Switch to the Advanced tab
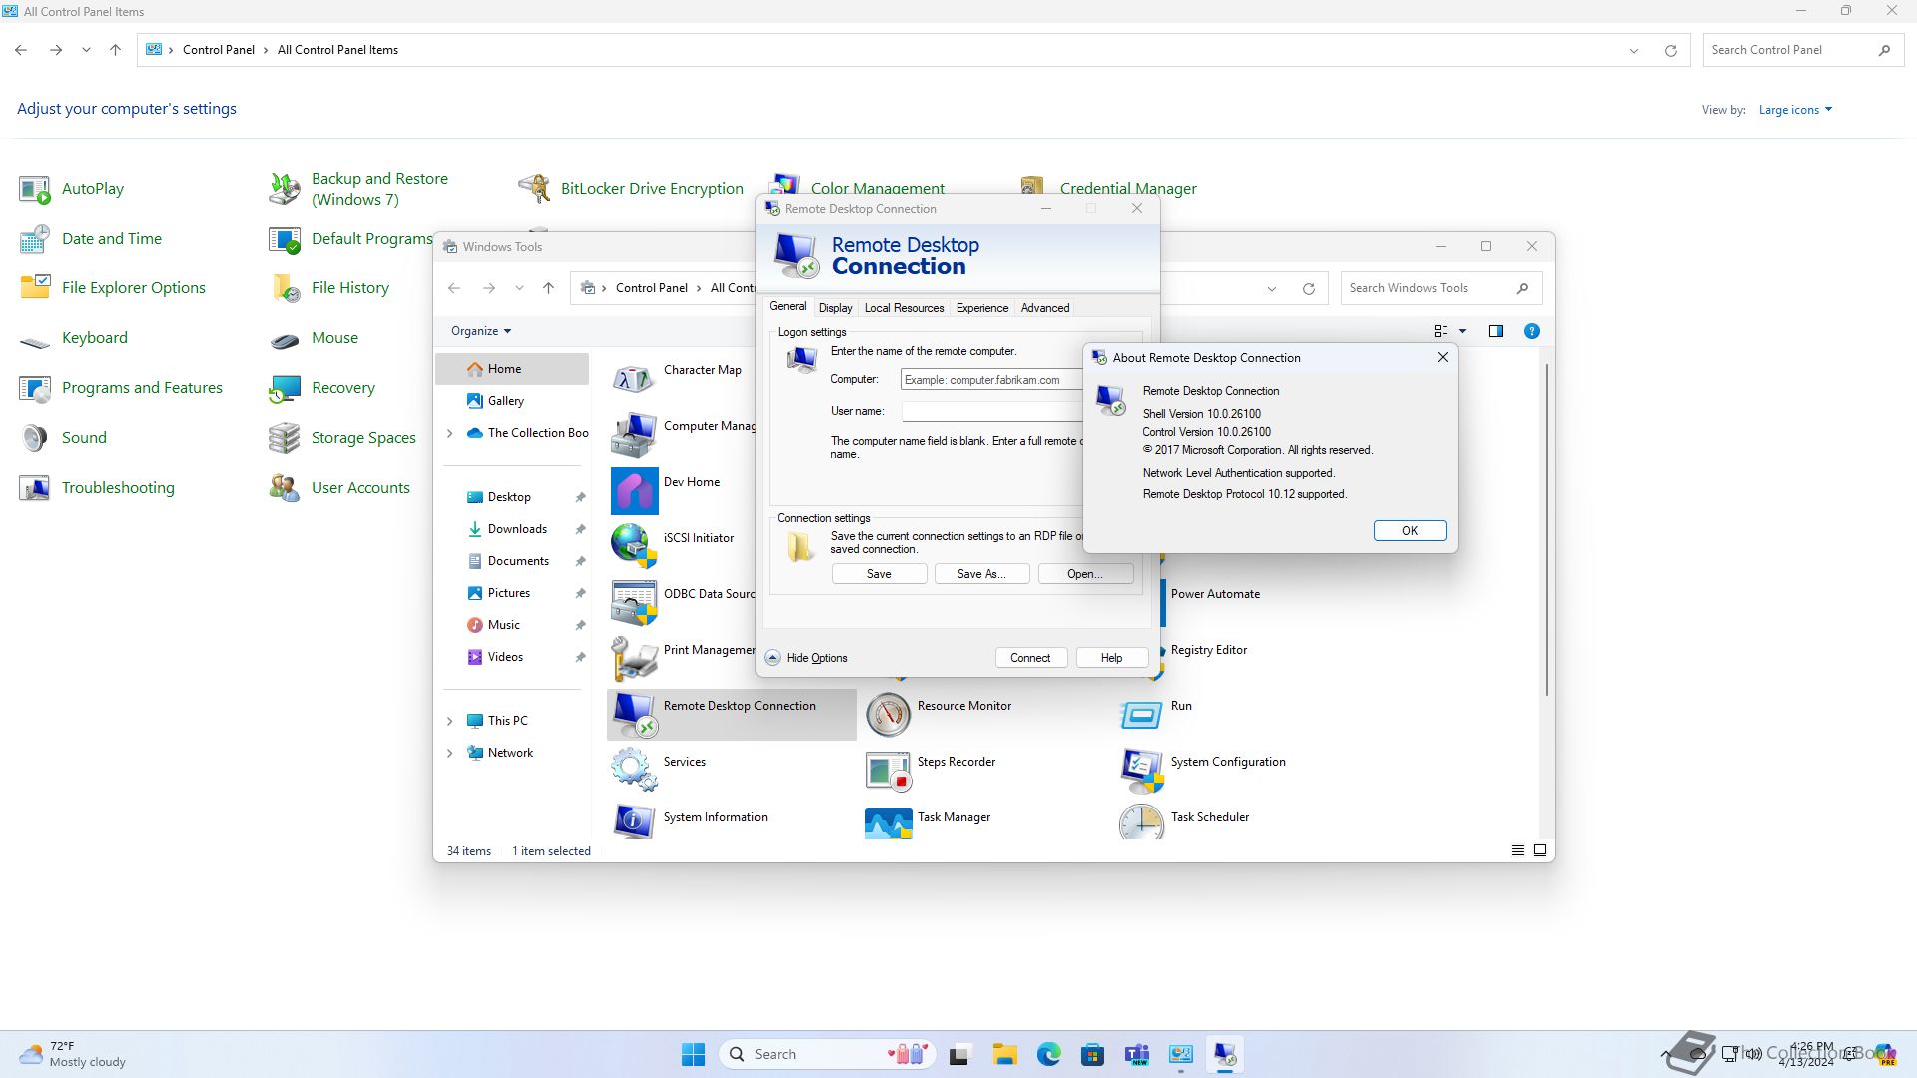This screenshot has height=1078, width=1917. pos(1045,308)
